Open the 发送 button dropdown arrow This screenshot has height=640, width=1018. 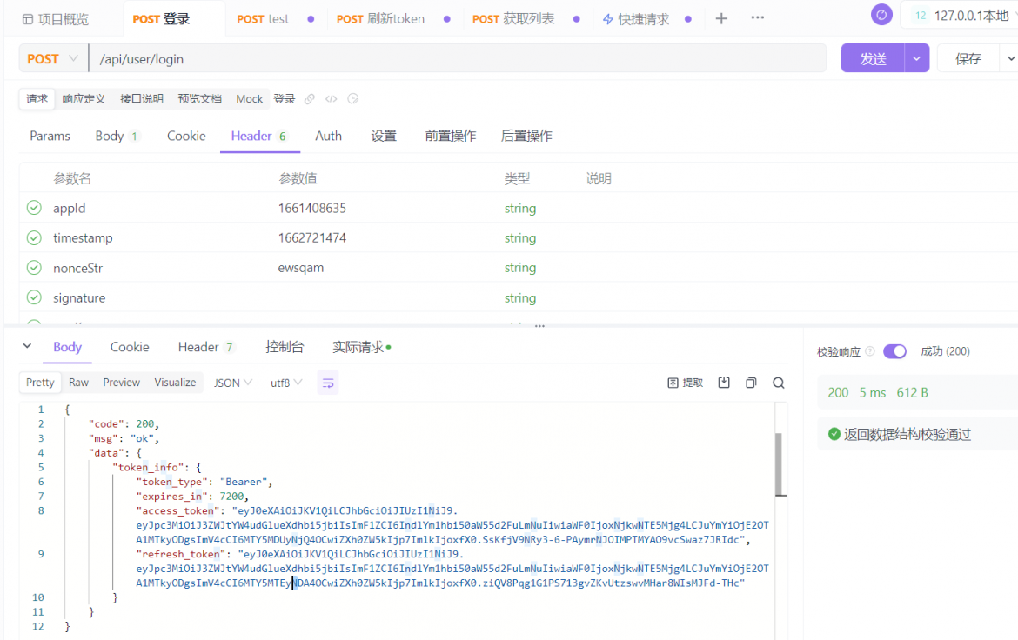[x=917, y=58]
